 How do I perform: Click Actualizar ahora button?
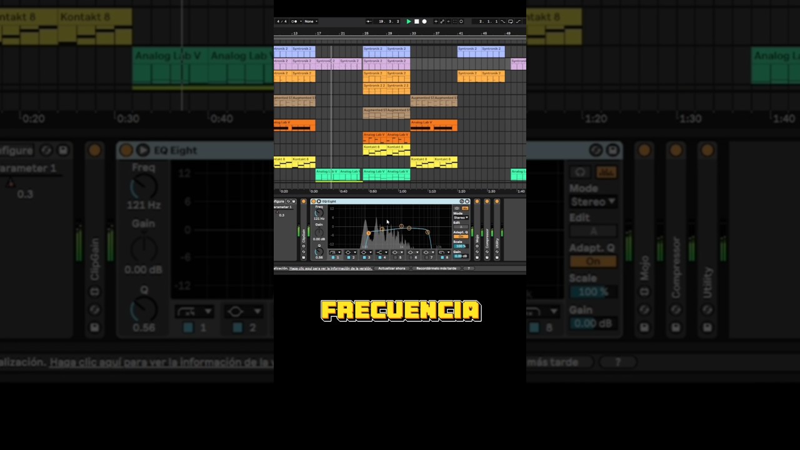pyautogui.click(x=392, y=268)
